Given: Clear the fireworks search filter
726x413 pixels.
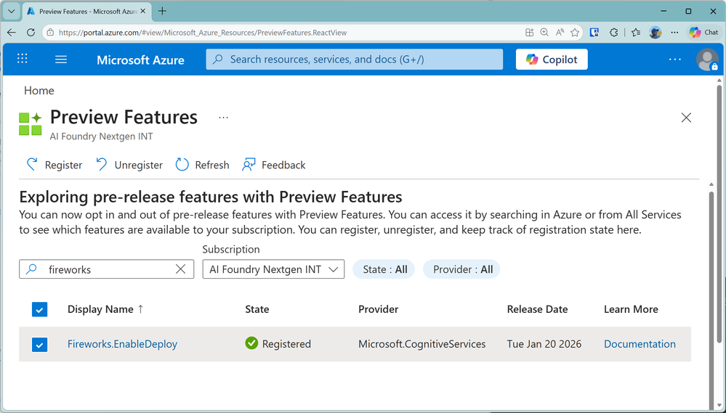Looking at the screenshot, I should [181, 269].
